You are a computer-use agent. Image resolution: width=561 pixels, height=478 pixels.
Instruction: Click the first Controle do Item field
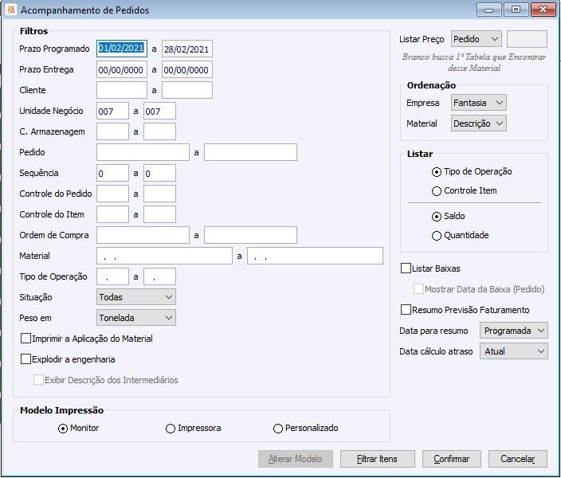tap(112, 214)
